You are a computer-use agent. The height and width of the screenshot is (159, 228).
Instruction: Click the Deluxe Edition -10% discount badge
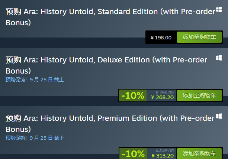click(x=132, y=95)
